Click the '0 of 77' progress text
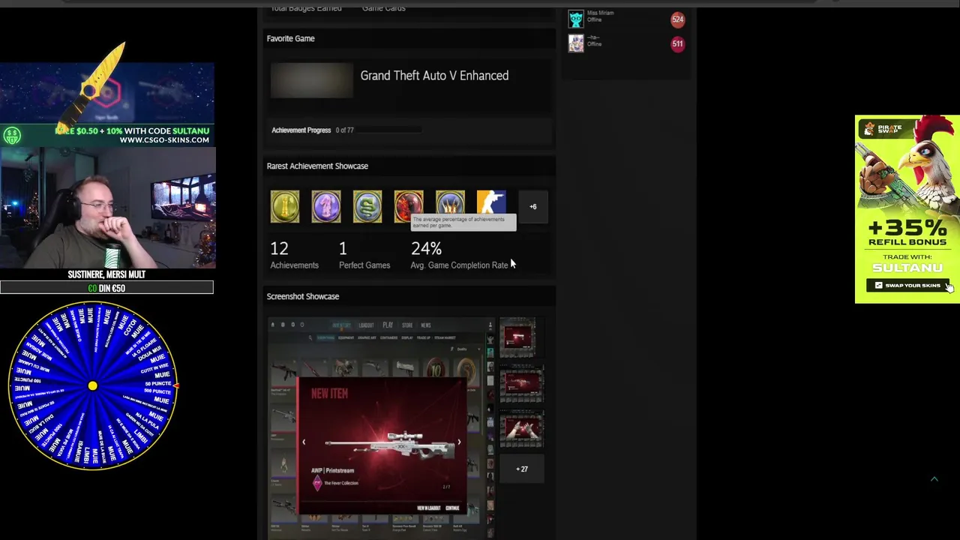The width and height of the screenshot is (960, 540). click(344, 130)
